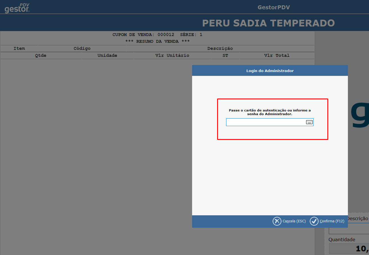Click the ST column header
This screenshot has width=369, height=255.
tap(225, 55)
